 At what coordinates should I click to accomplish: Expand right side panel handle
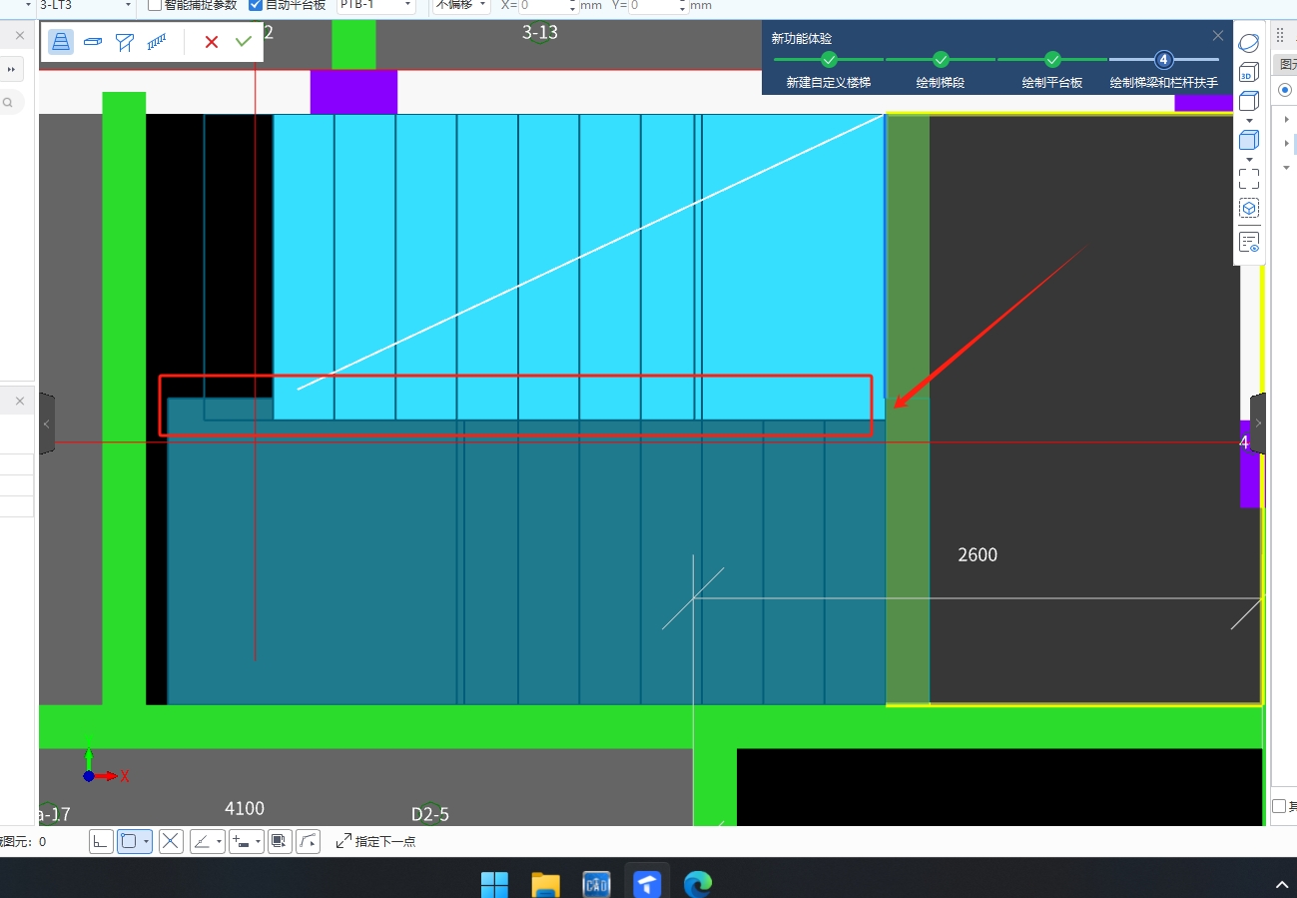click(1257, 424)
